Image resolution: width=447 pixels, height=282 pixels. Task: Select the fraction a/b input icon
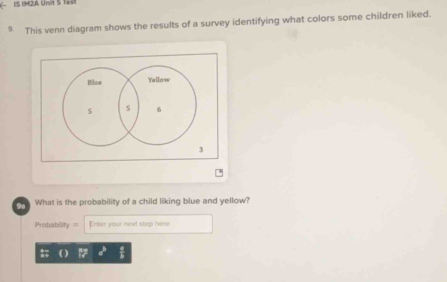pos(123,252)
